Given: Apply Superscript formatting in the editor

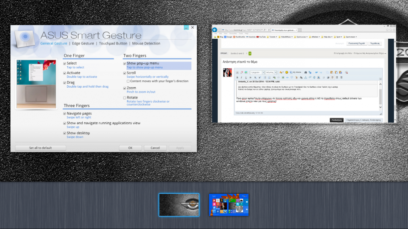Looking at the screenshot, I should 259,77.
